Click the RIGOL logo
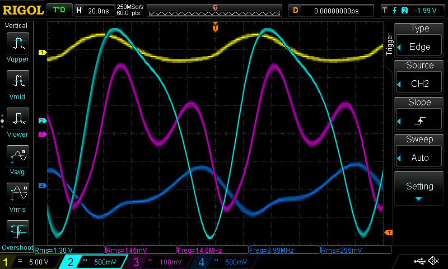Viewport: 448px width, 269px height. point(23,10)
